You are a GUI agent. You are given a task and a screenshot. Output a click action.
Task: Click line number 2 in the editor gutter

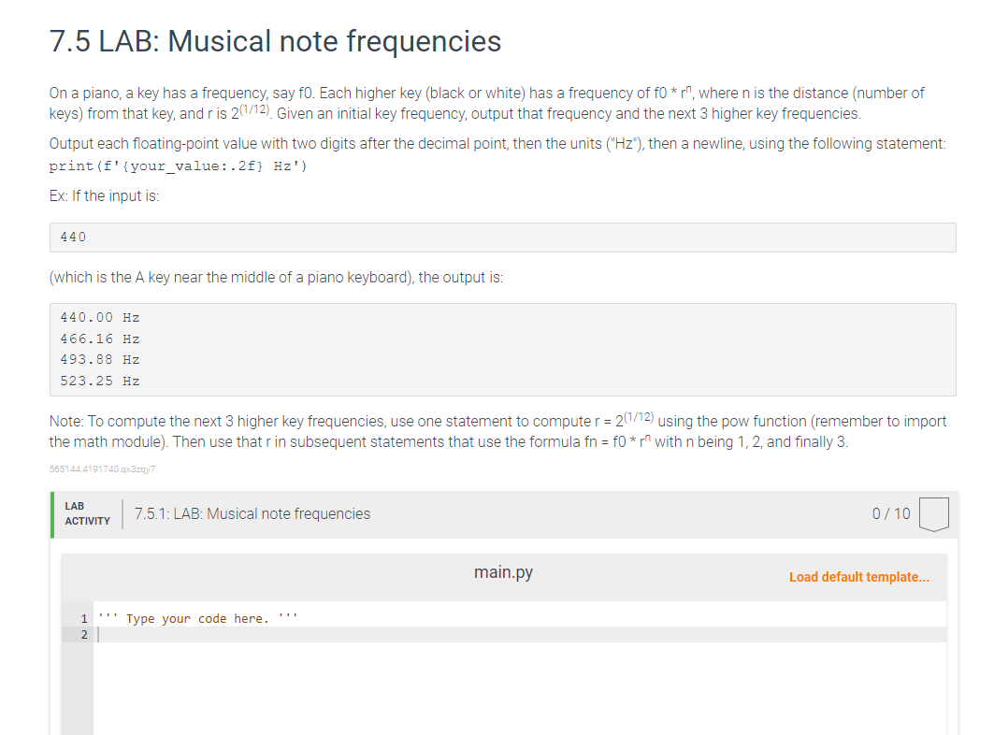[84, 634]
